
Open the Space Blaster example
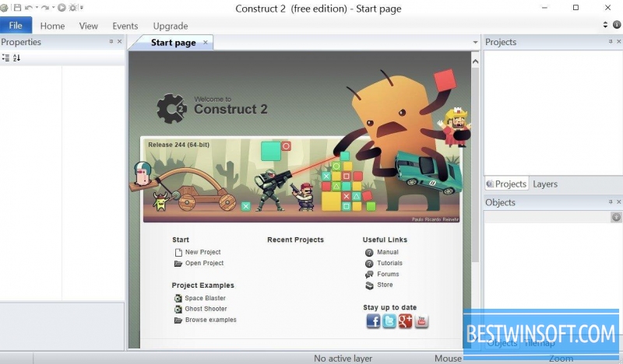pyautogui.click(x=205, y=298)
